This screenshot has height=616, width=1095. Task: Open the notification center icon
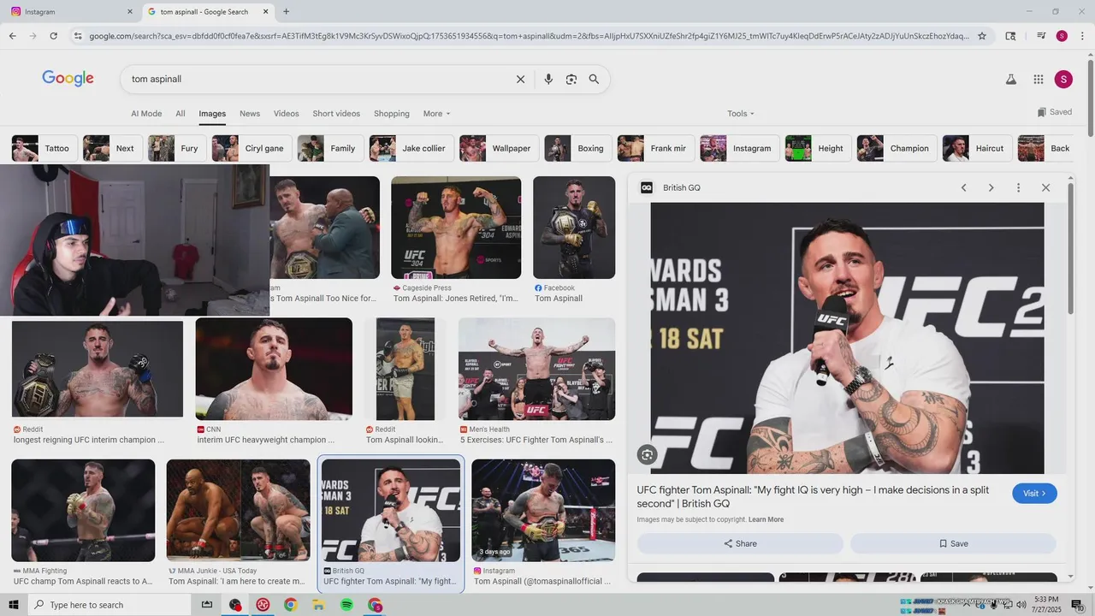1077,605
